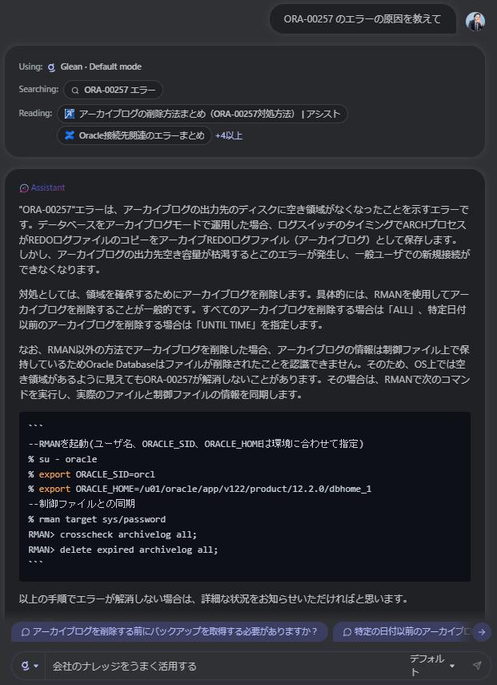Click the user profile avatar
The height and width of the screenshot is (685, 497).
coord(475,21)
